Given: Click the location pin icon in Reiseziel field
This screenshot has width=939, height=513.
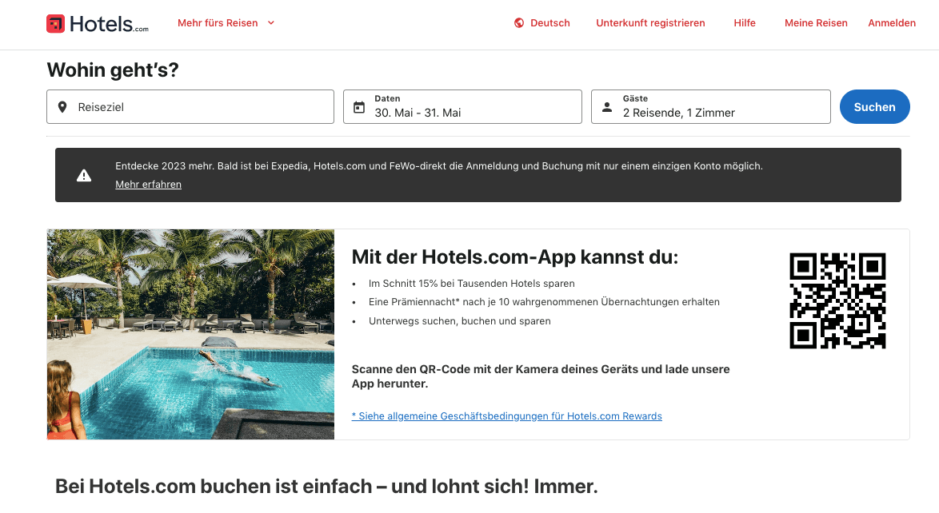Looking at the screenshot, I should point(62,107).
